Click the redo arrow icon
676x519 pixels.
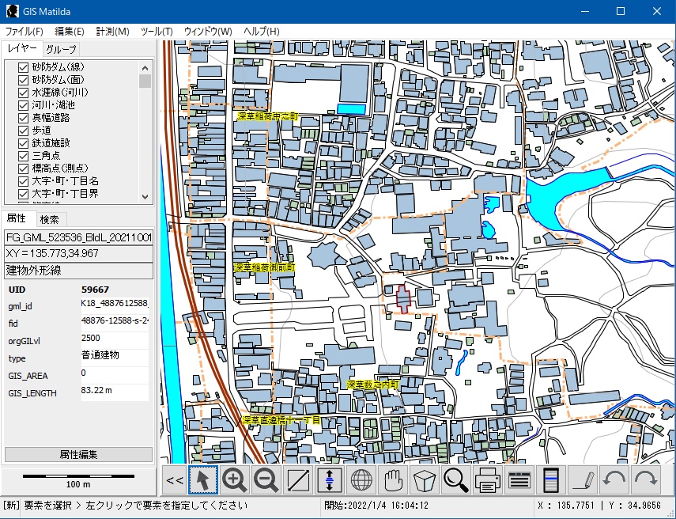click(x=646, y=479)
